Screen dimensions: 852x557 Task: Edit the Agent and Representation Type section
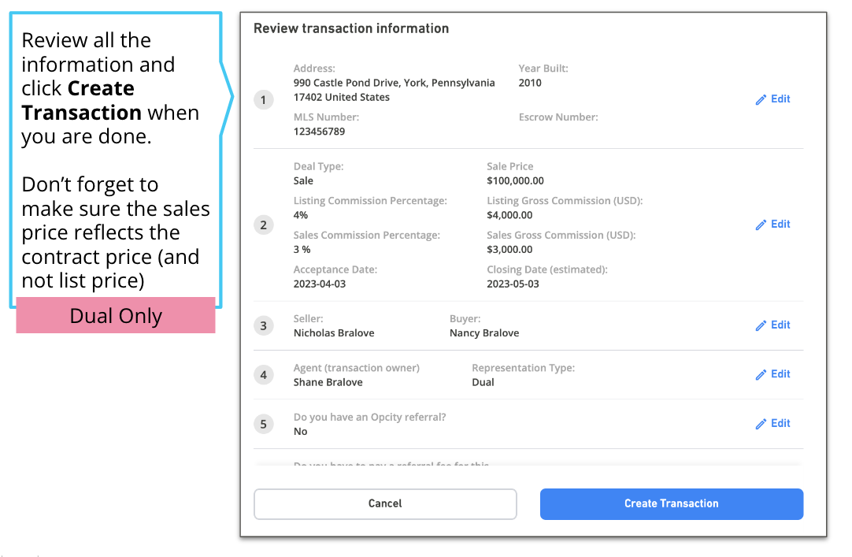coord(772,374)
